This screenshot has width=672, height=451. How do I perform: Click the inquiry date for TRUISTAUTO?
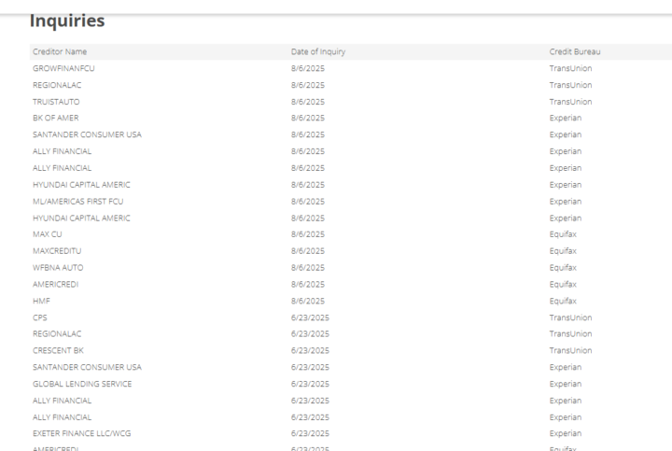(x=308, y=102)
